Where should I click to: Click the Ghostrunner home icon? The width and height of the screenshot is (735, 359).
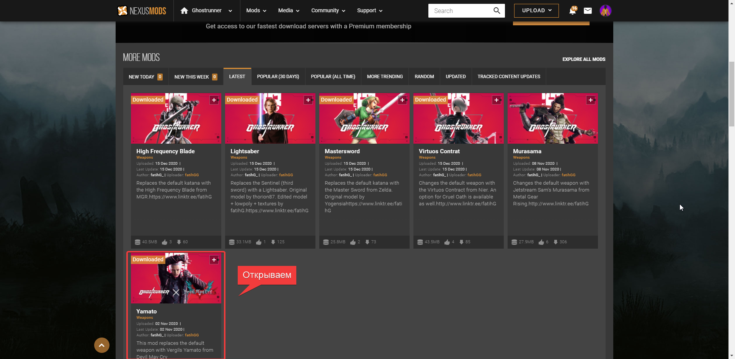point(184,11)
